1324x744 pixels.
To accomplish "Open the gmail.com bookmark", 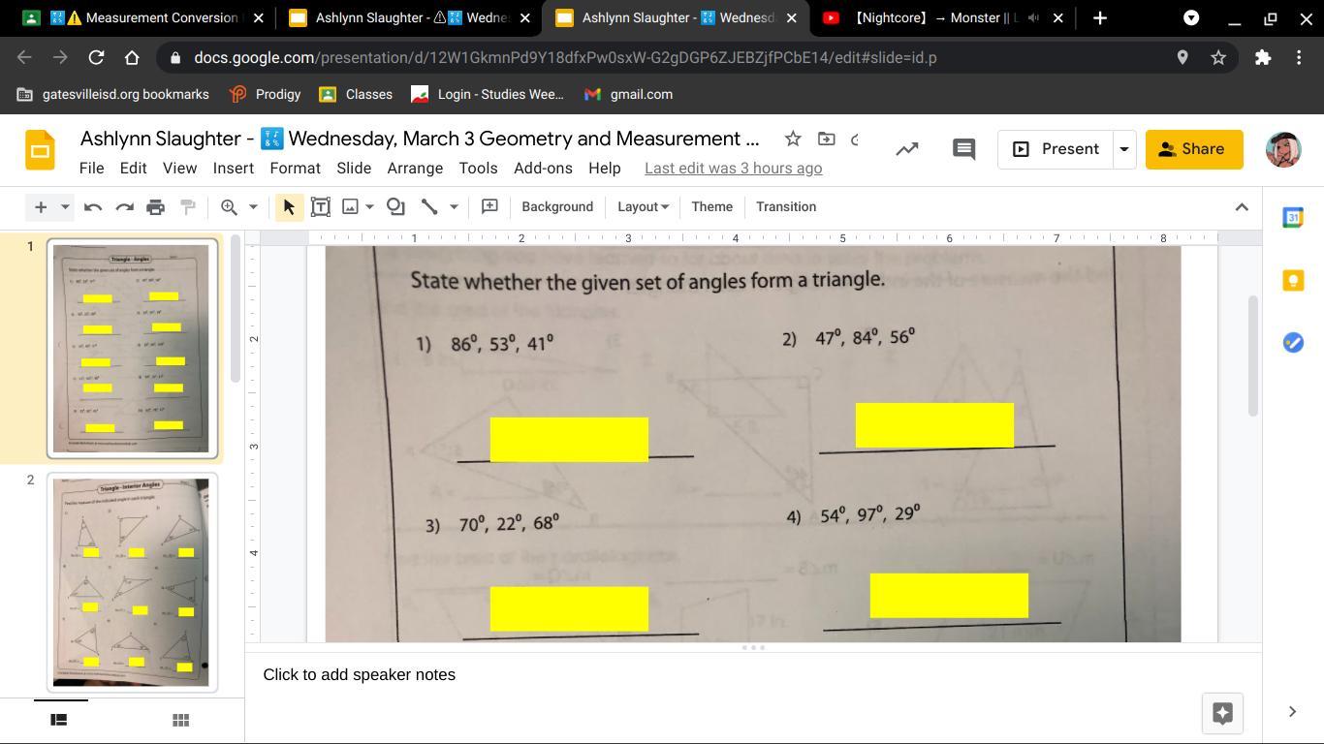I will [x=628, y=95].
